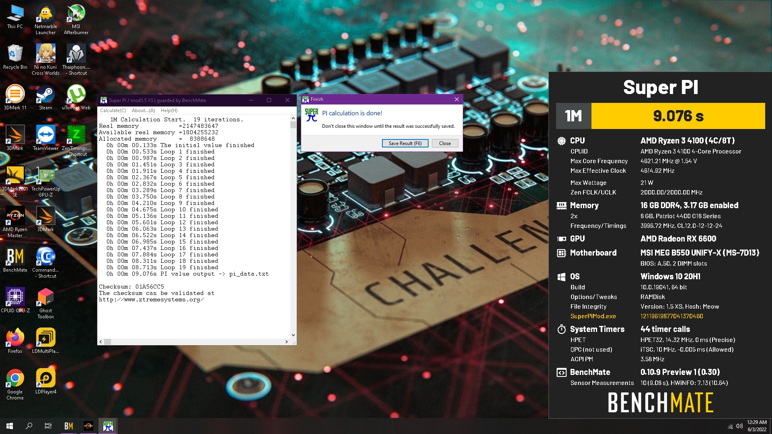Maximize the Super PI window
Image resolution: width=772 pixels, height=434 pixels.
pyautogui.click(x=269, y=100)
